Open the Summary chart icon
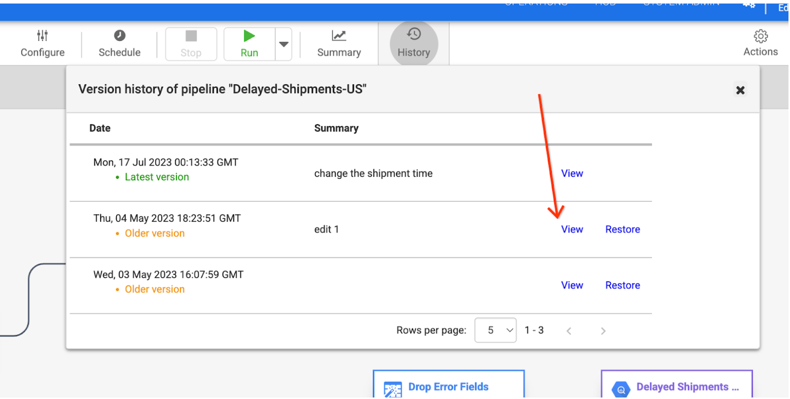This screenshot has height=399, width=790. click(x=339, y=36)
